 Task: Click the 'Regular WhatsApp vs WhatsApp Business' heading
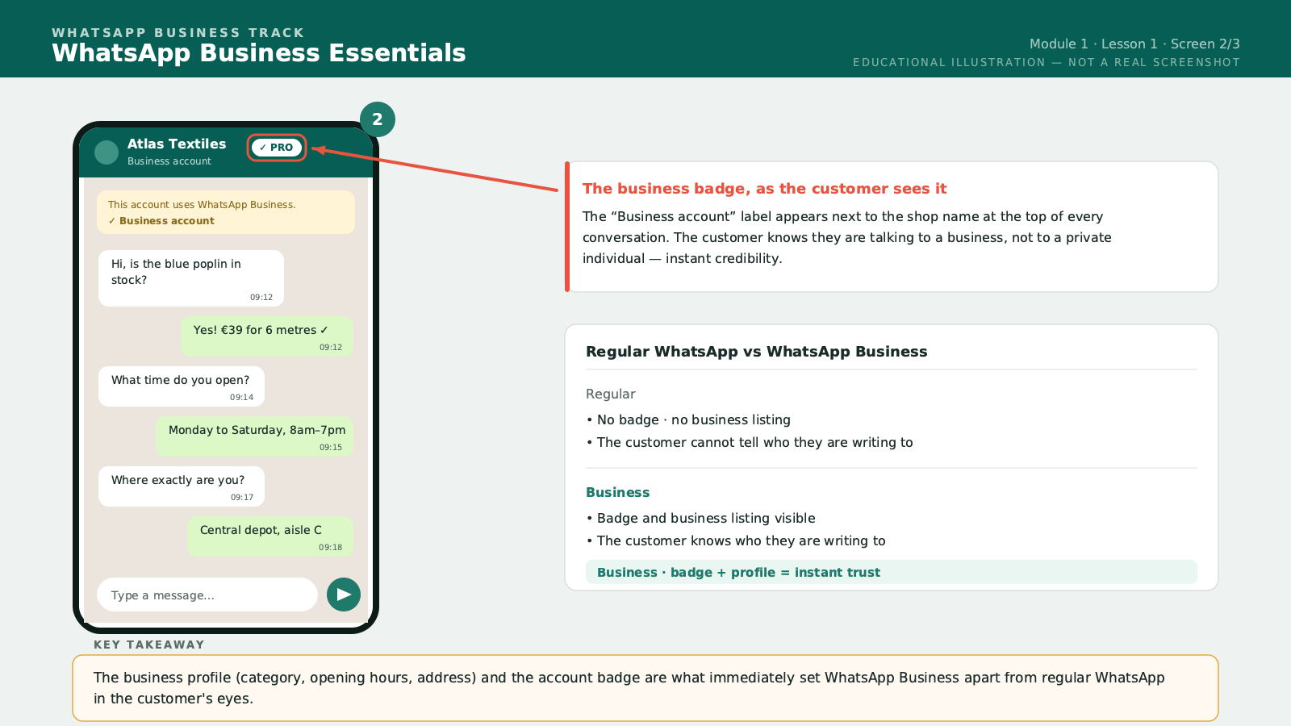pyautogui.click(x=756, y=352)
